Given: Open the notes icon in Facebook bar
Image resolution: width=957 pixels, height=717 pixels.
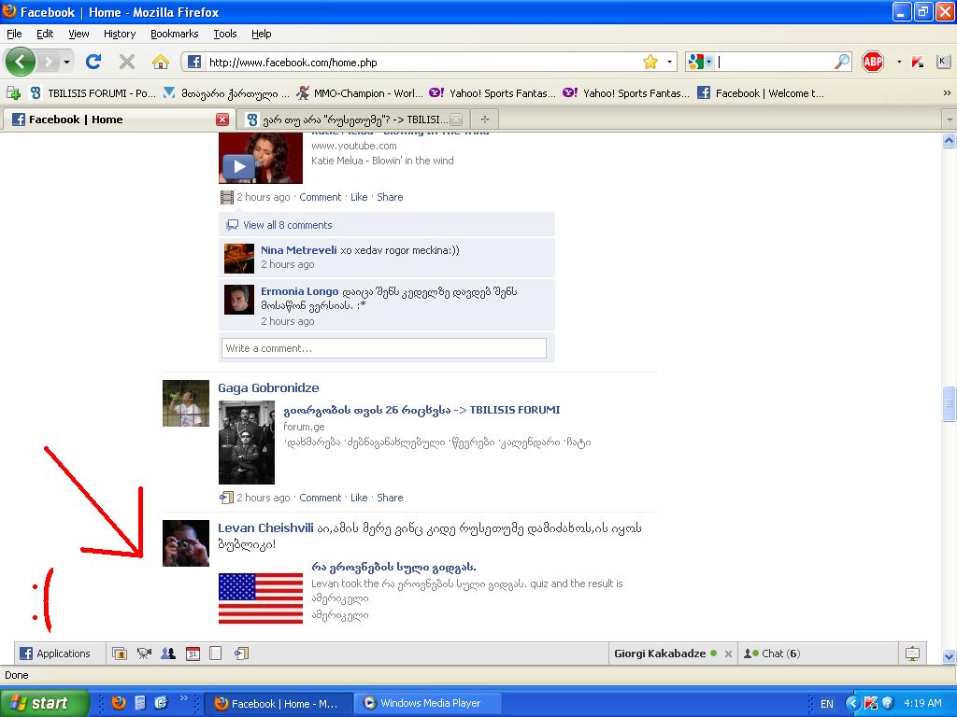Looking at the screenshot, I should point(216,654).
